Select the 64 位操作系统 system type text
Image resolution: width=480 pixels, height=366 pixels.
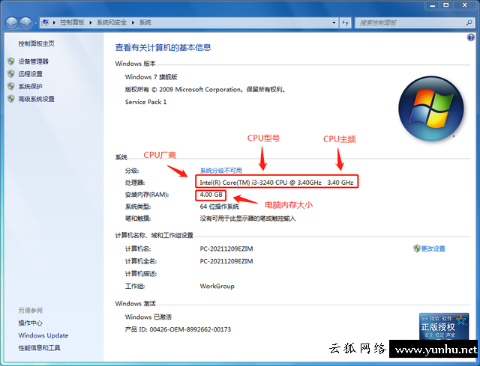[x=220, y=207]
